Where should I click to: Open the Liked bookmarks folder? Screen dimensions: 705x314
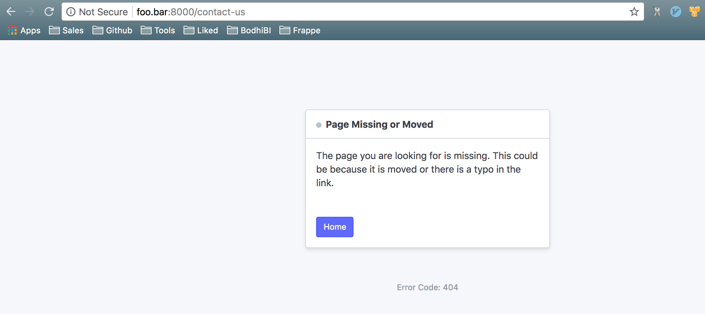click(201, 31)
